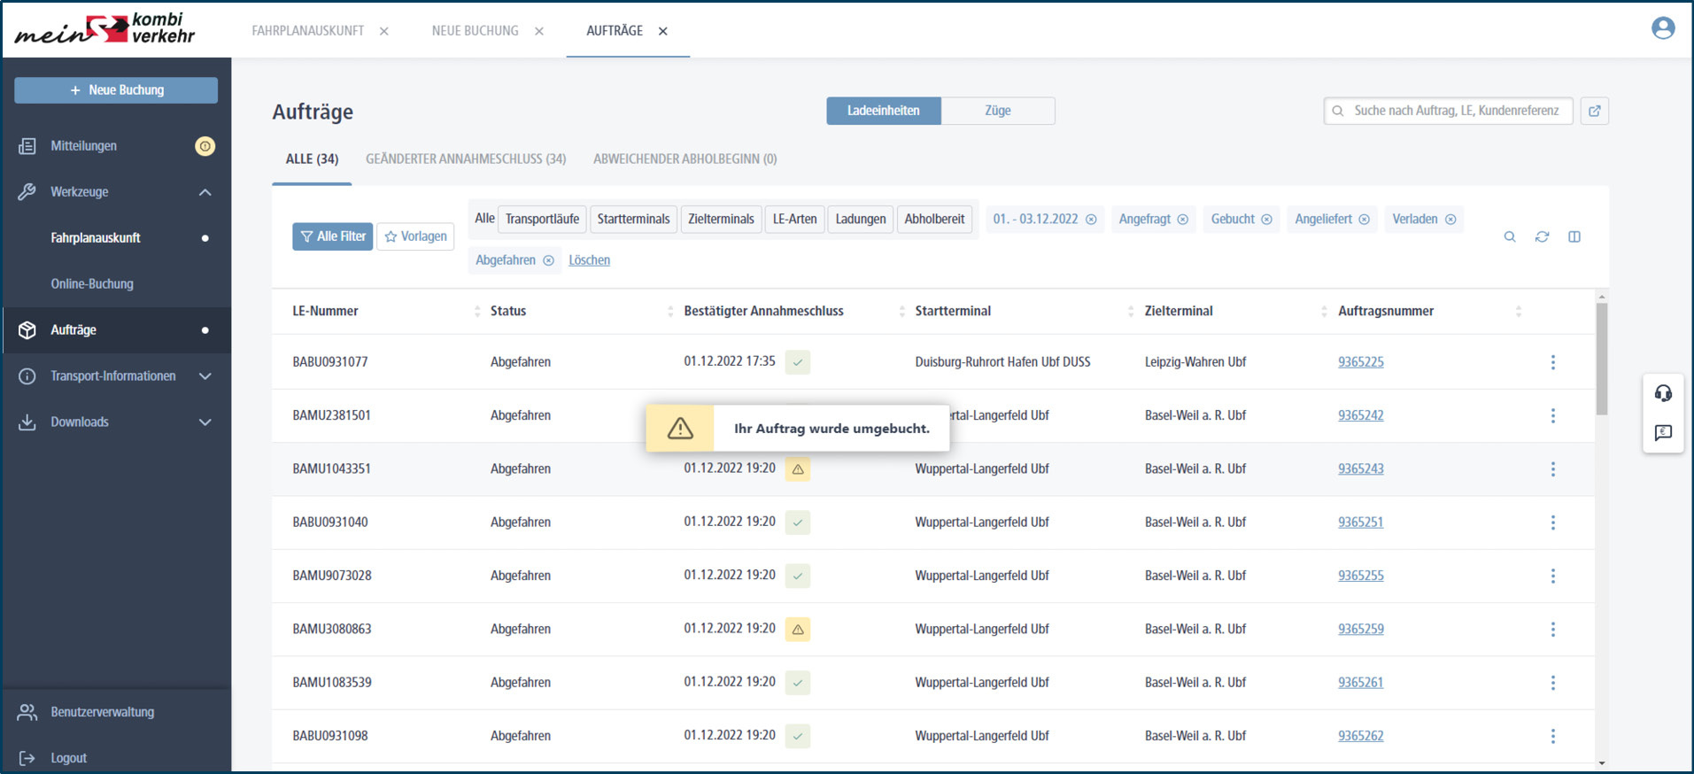Click the Transport-Informationen info icon

[x=27, y=375]
